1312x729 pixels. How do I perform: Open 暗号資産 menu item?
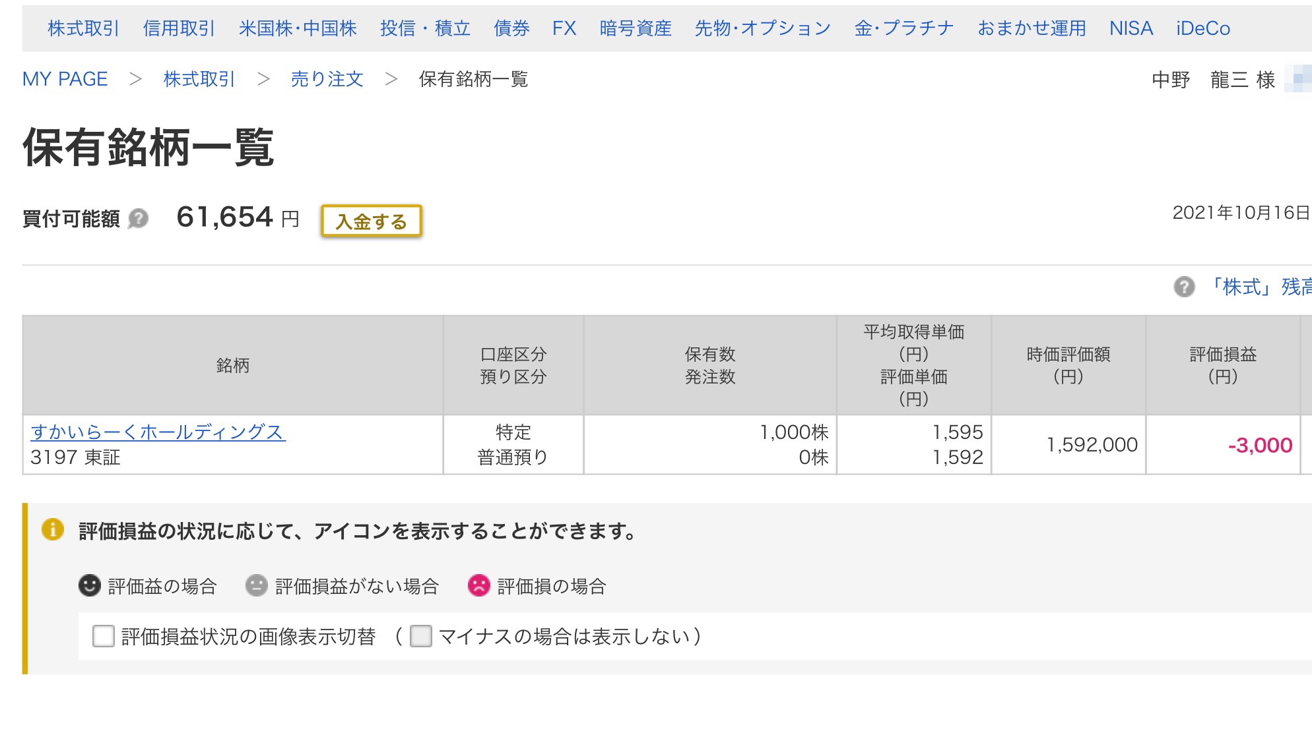[636, 28]
